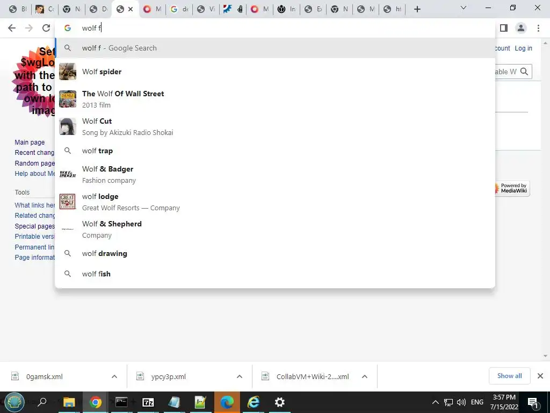
Task: Click the Chrome taskbar icon
Action: tap(95, 402)
